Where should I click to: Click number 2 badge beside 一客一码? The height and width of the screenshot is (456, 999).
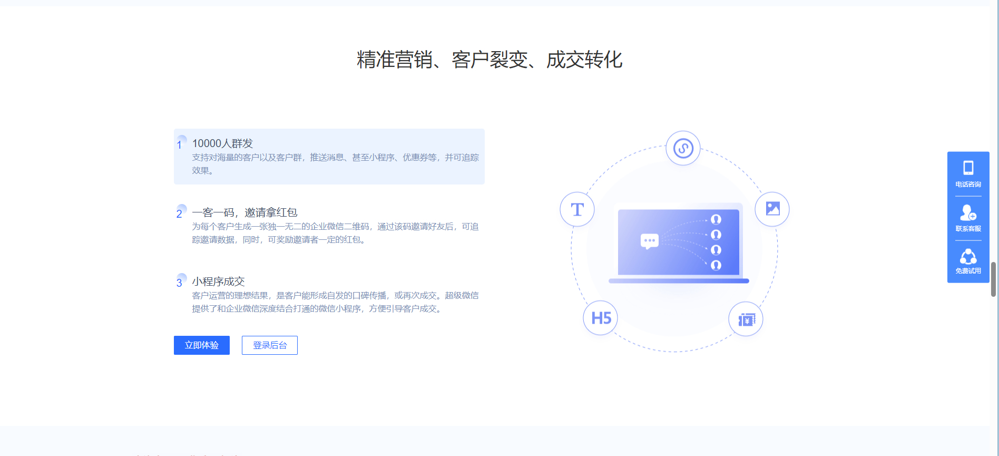(x=180, y=213)
